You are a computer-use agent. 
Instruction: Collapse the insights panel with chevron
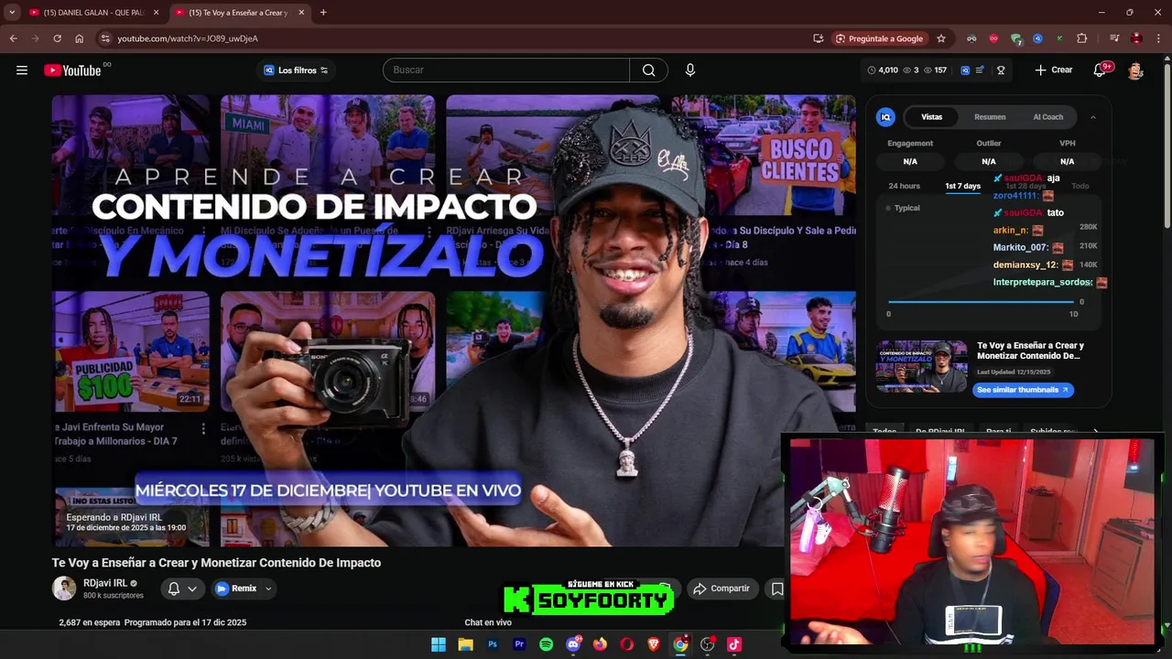pos(1092,117)
